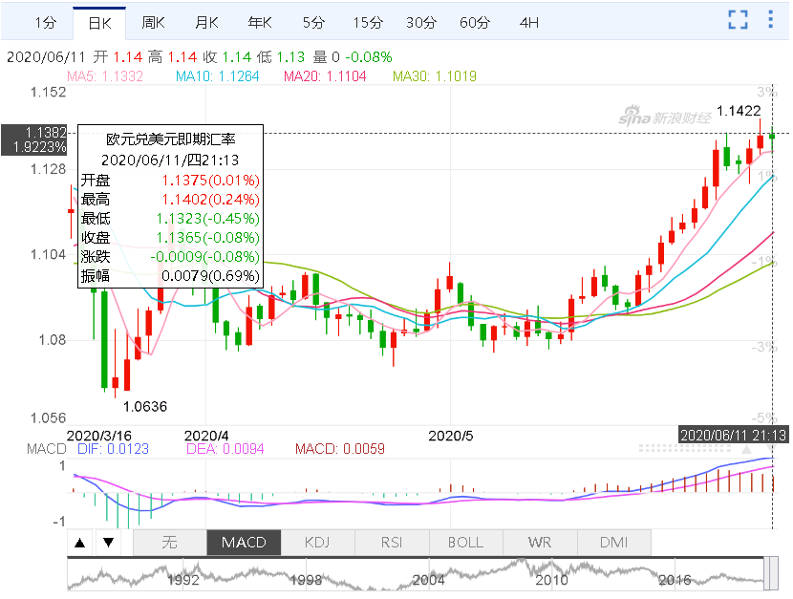Click the up triangle indicator arrow
This screenshot has width=793, height=599.
[x=80, y=543]
